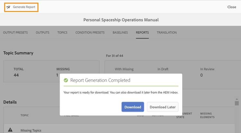
Task: Click the Missing Topics warning triangle icon
Action: (10, 130)
